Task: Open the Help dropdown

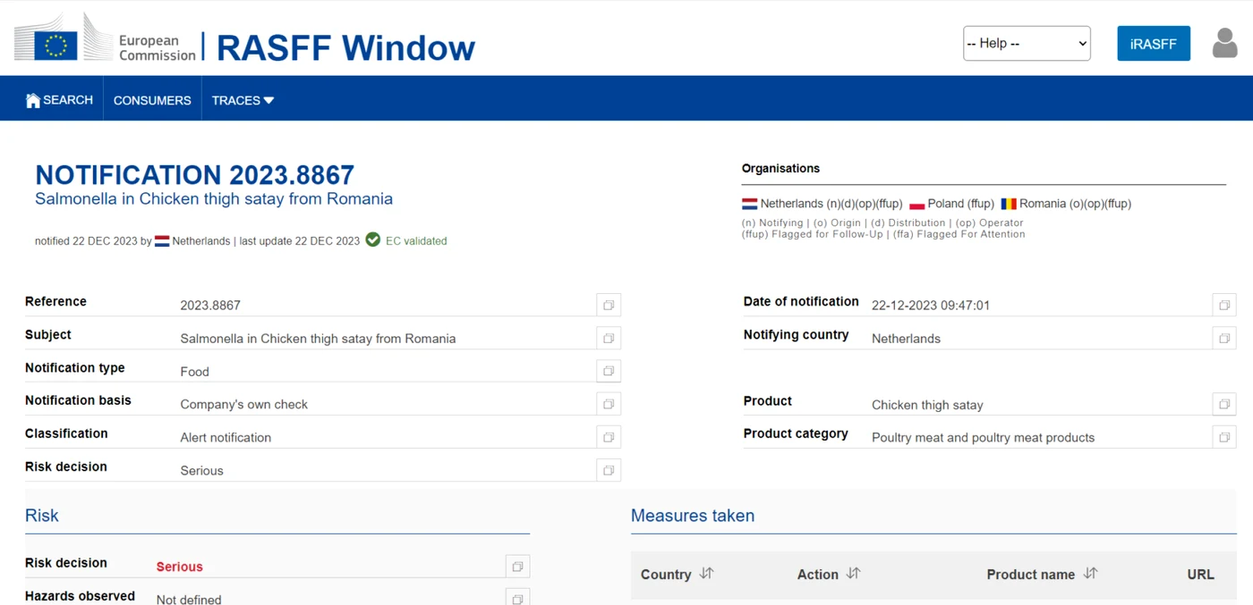Action: tap(1027, 43)
